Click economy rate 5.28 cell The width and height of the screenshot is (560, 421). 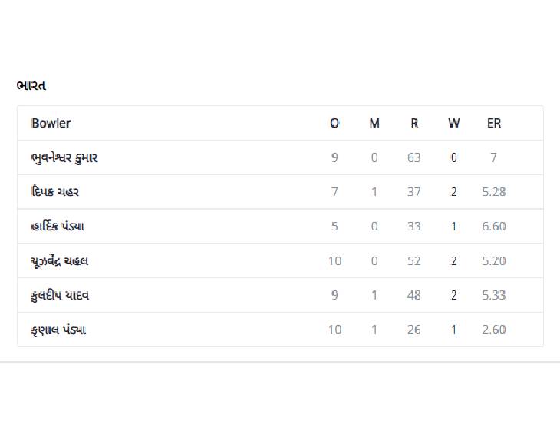(494, 192)
